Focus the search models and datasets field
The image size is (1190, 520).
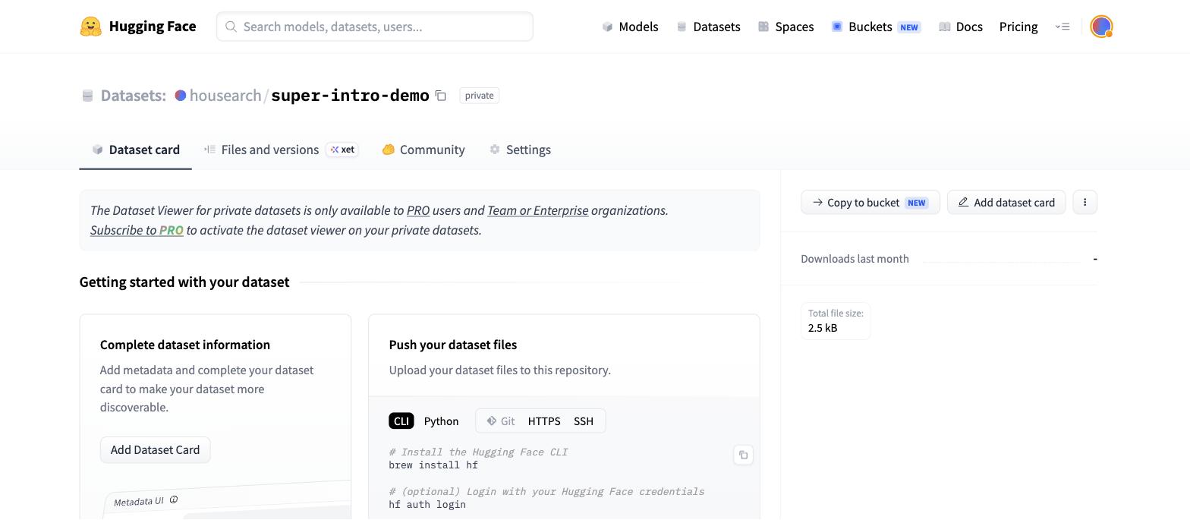[375, 27]
